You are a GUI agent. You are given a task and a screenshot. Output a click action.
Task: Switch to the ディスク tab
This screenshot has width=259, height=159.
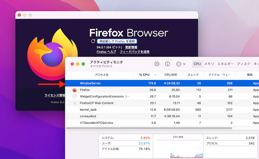[x=244, y=64]
